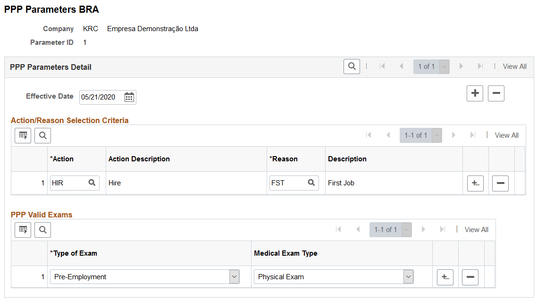Delete row 1 in Action/Reason Selection Criteria

click(500, 183)
